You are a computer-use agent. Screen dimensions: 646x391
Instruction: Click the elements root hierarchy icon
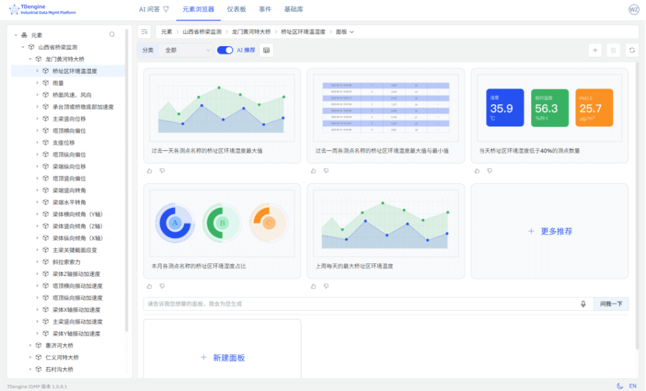point(25,35)
